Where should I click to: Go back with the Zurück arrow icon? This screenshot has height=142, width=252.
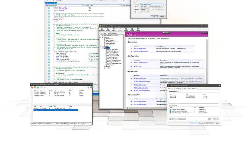click(114, 29)
